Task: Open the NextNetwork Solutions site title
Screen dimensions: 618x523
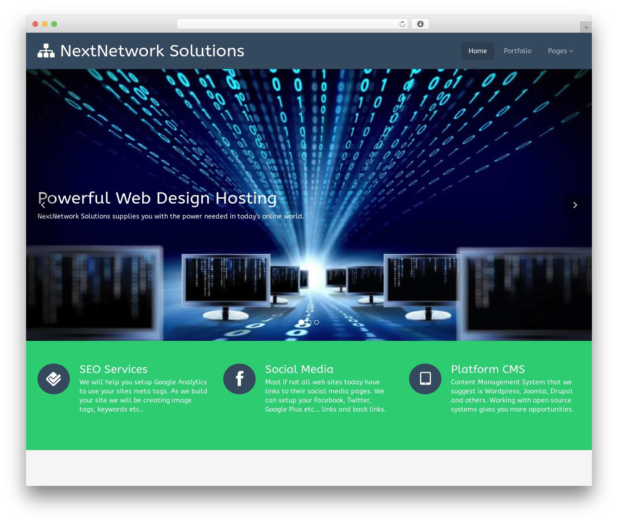Action: [x=152, y=51]
